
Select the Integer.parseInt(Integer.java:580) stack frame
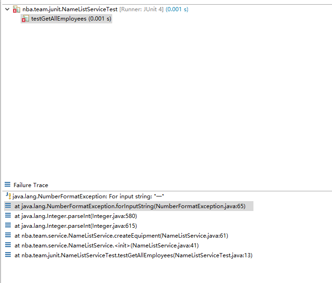tap(76, 216)
